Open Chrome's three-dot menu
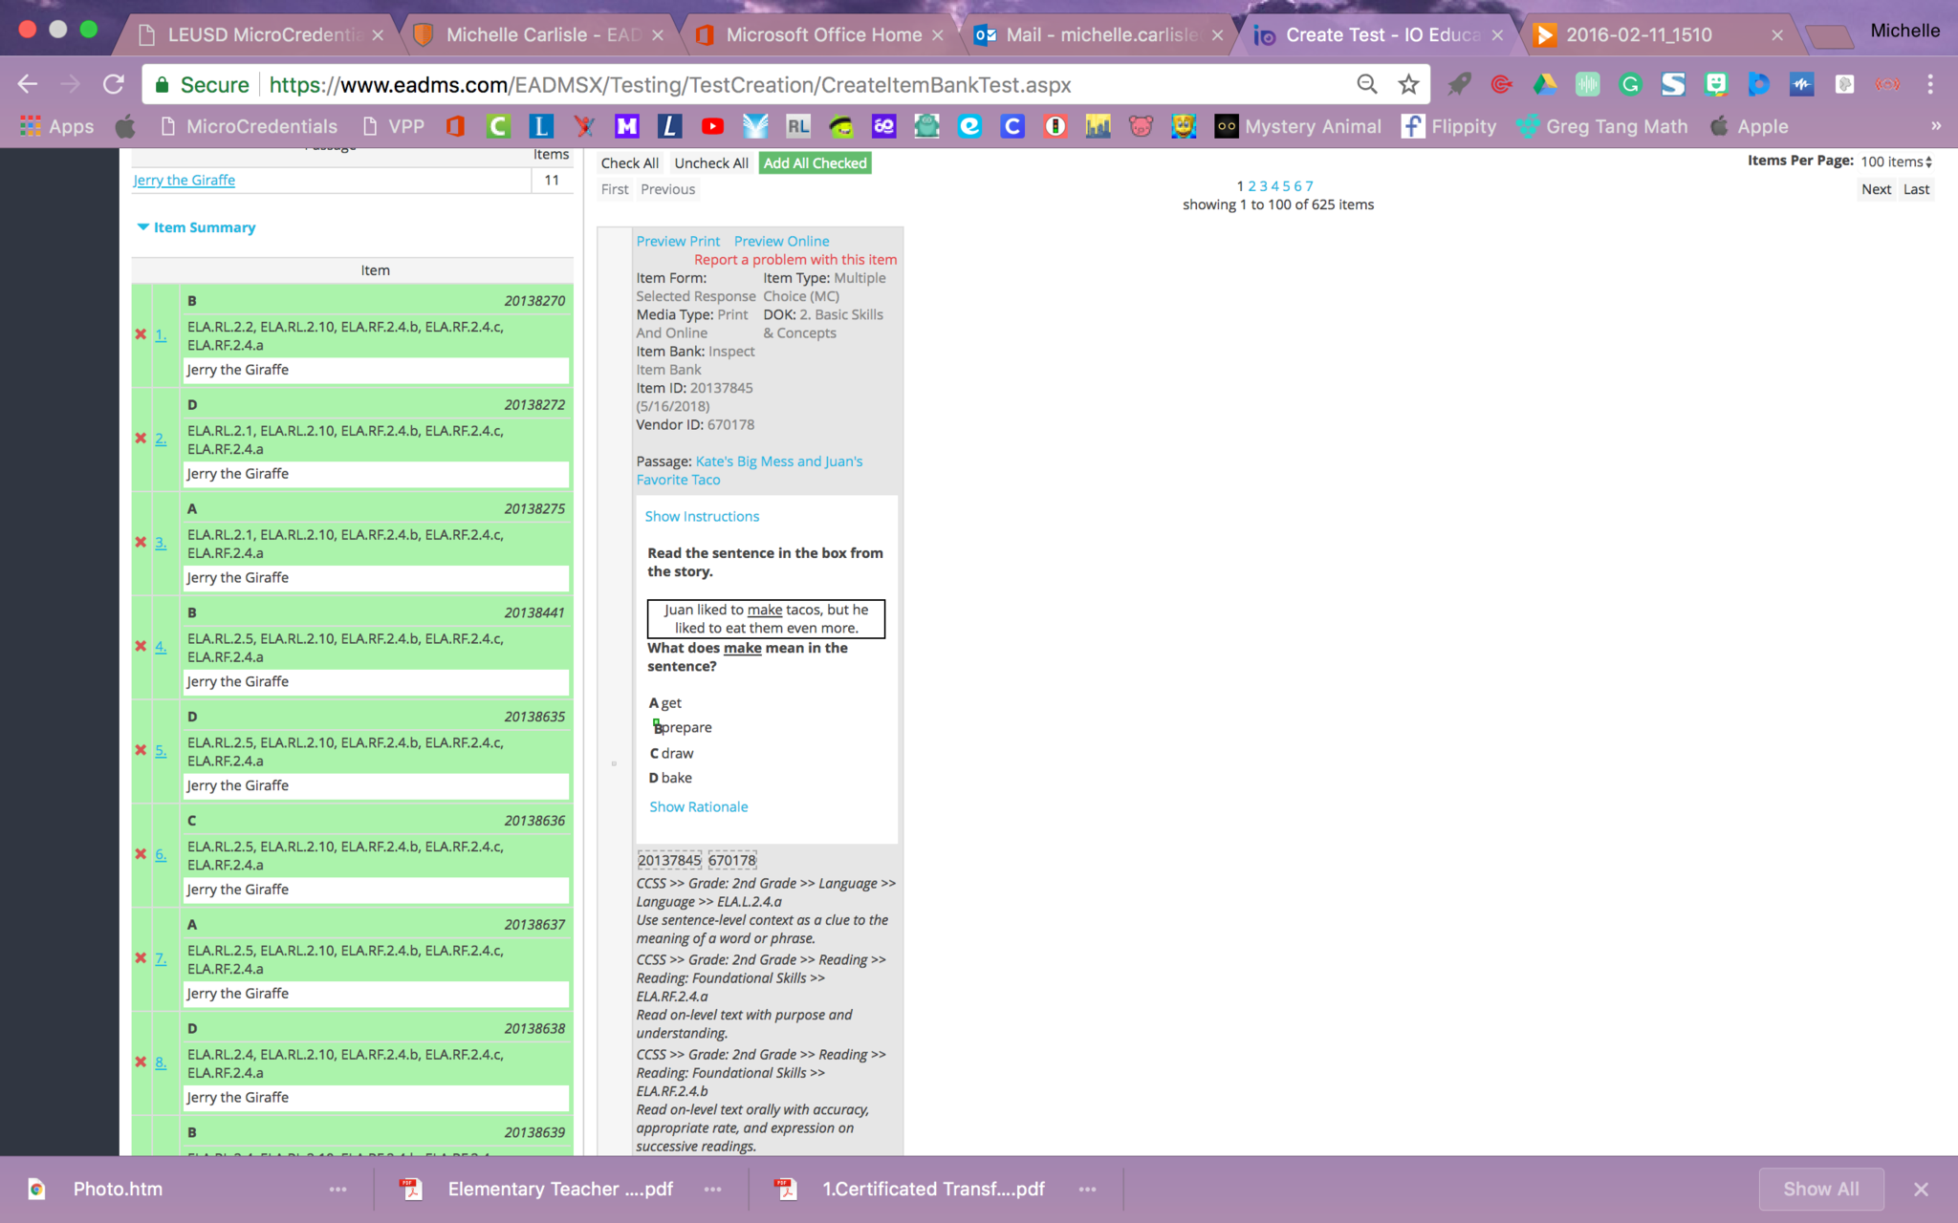Screen dimensions: 1958x1223 pyautogui.click(x=1929, y=85)
